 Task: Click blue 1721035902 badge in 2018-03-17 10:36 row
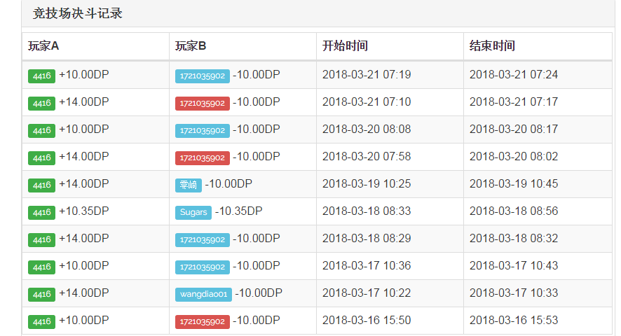point(202,267)
